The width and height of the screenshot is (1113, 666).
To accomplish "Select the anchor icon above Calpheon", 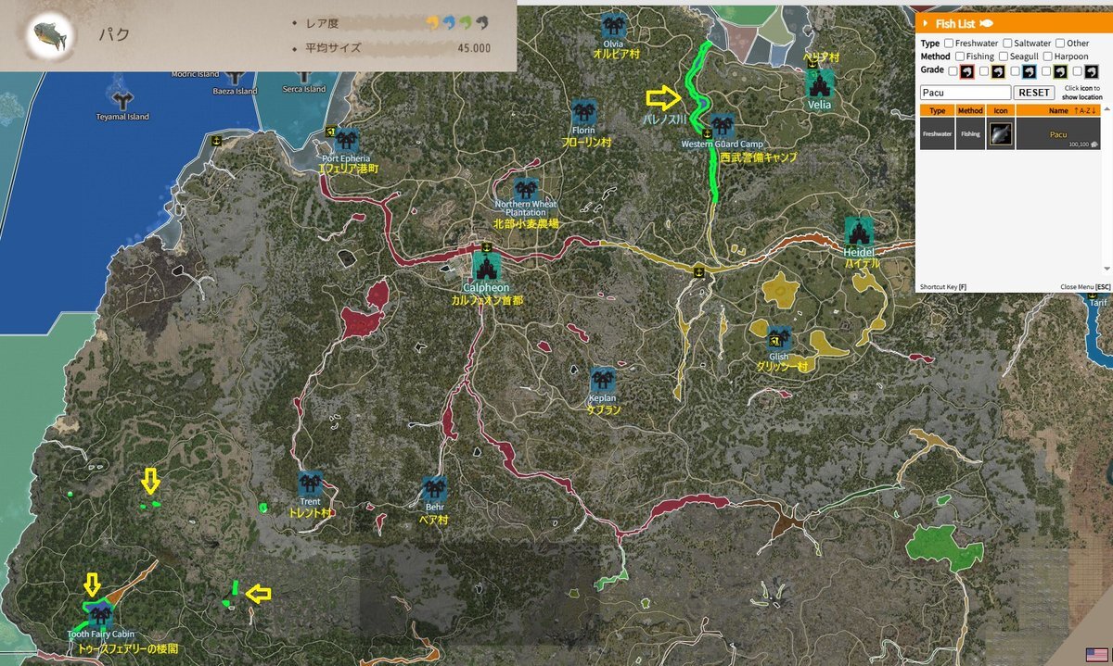I will [486, 247].
